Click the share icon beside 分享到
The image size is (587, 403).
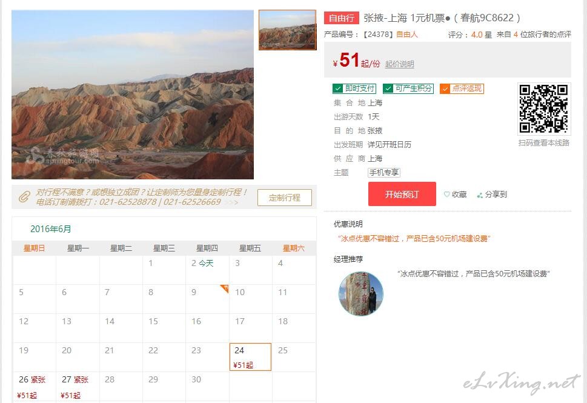pos(480,195)
